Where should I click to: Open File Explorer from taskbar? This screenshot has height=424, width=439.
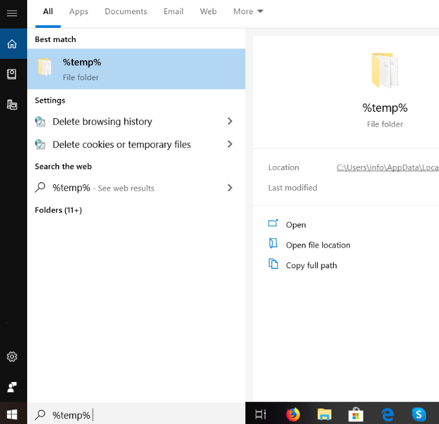[324, 414]
